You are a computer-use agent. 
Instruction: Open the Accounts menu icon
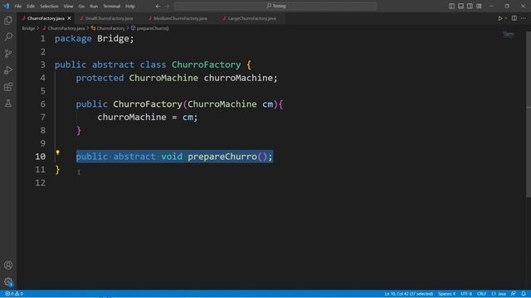pos(8,265)
